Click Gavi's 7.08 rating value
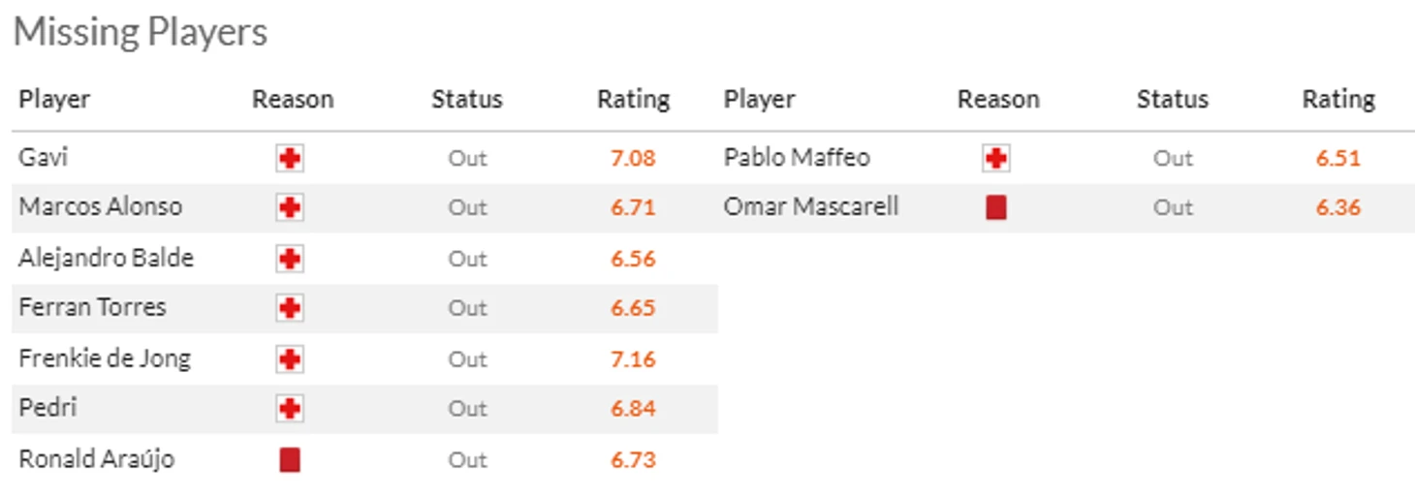The image size is (1415, 498). pos(633,158)
